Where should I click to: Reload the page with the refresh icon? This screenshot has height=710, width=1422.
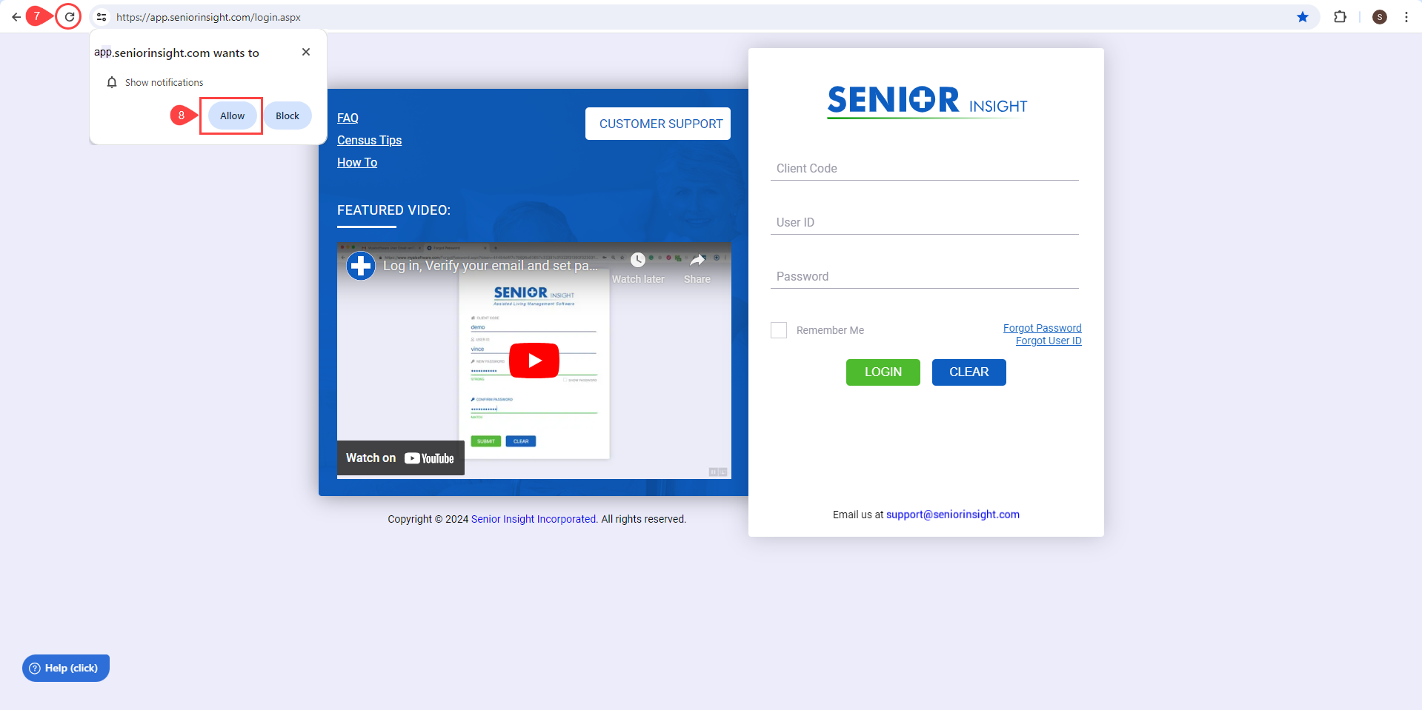click(69, 17)
